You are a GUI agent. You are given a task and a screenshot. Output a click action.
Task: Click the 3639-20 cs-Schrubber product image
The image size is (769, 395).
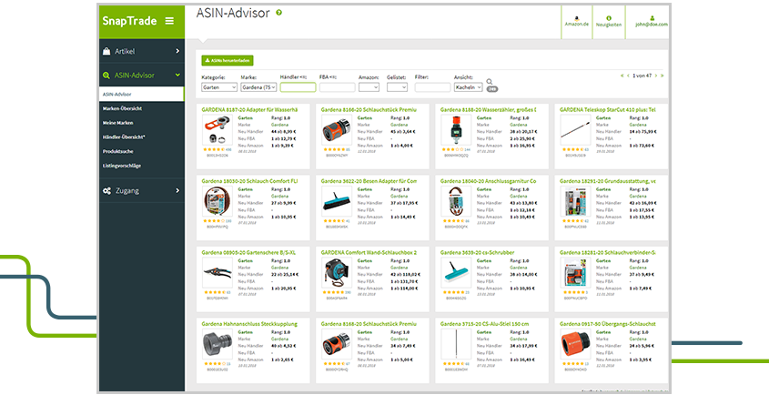click(456, 273)
